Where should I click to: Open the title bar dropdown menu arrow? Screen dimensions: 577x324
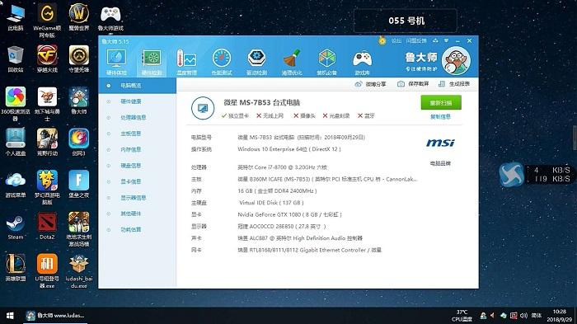tap(446, 40)
